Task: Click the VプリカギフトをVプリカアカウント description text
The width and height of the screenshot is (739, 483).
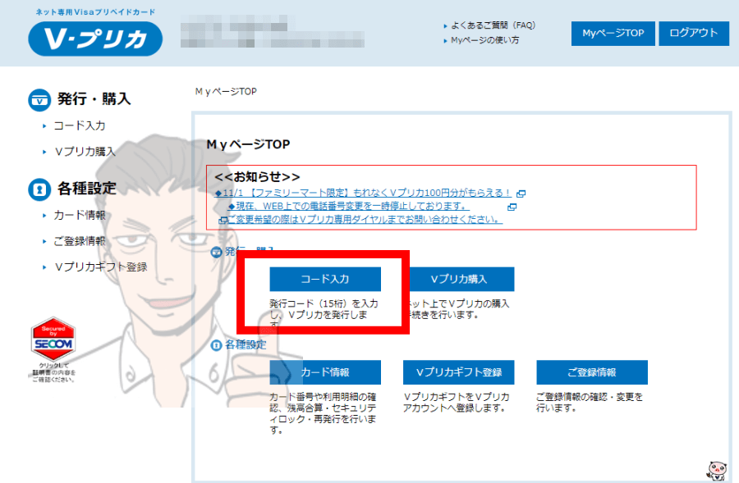Action: click(457, 403)
